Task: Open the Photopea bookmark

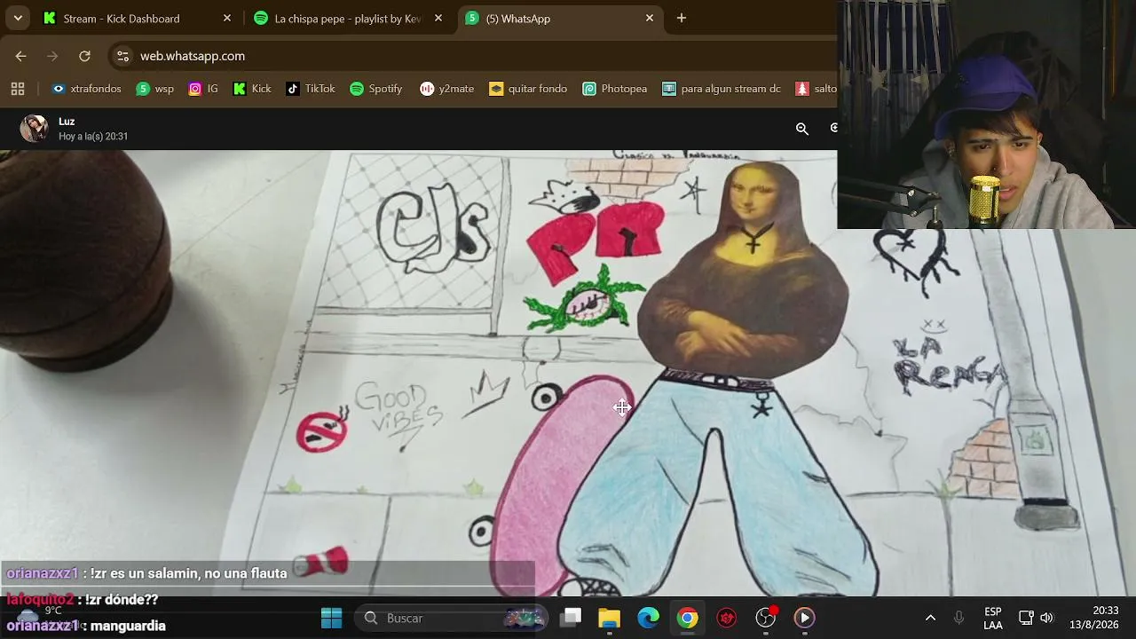Action: 615,89
